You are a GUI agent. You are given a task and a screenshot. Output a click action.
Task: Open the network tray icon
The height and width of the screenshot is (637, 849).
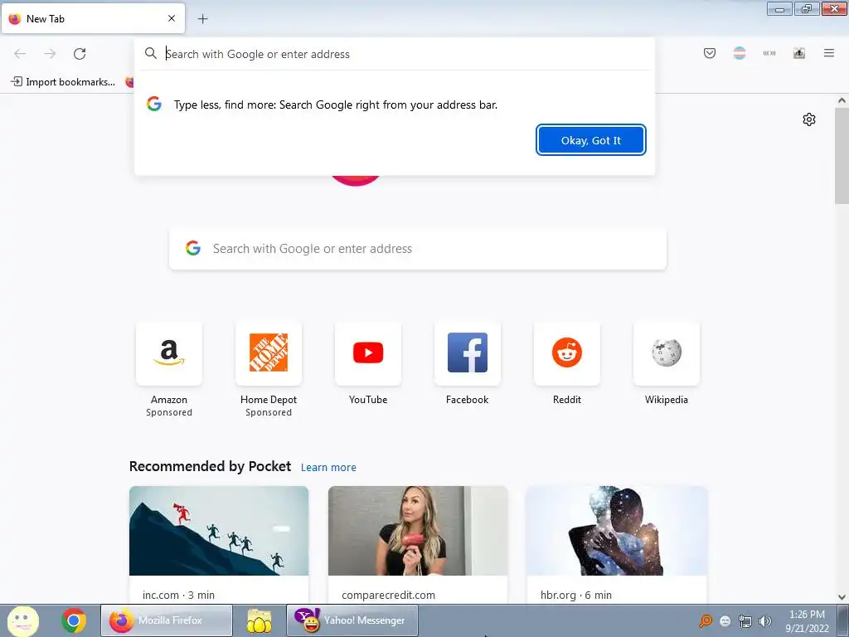pyautogui.click(x=745, y=621)
